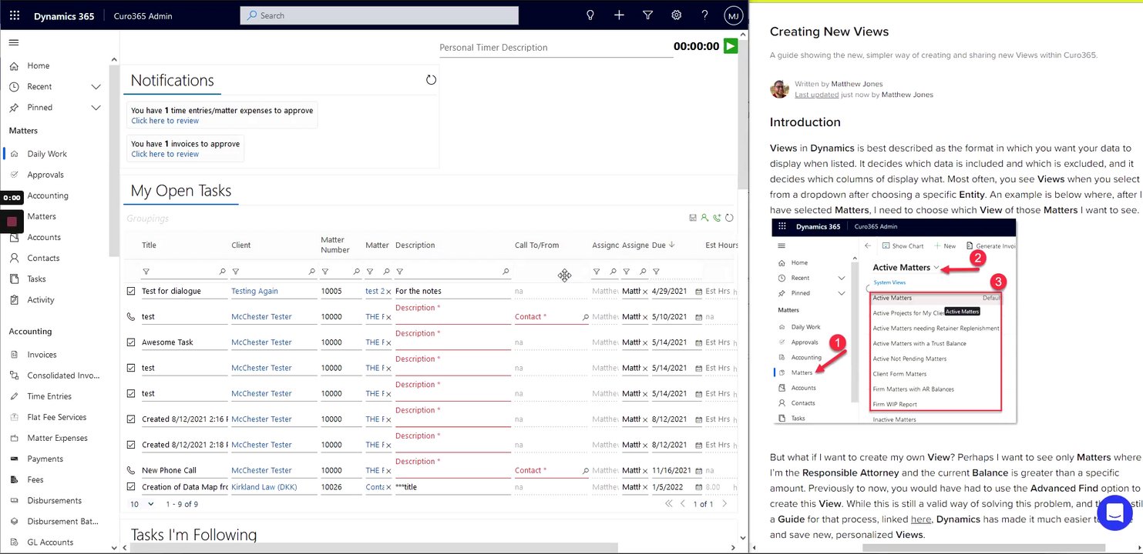Tick the checkbox icon for 'Test for dialogue'
The image size is (1143, 554).
[131, 291]
